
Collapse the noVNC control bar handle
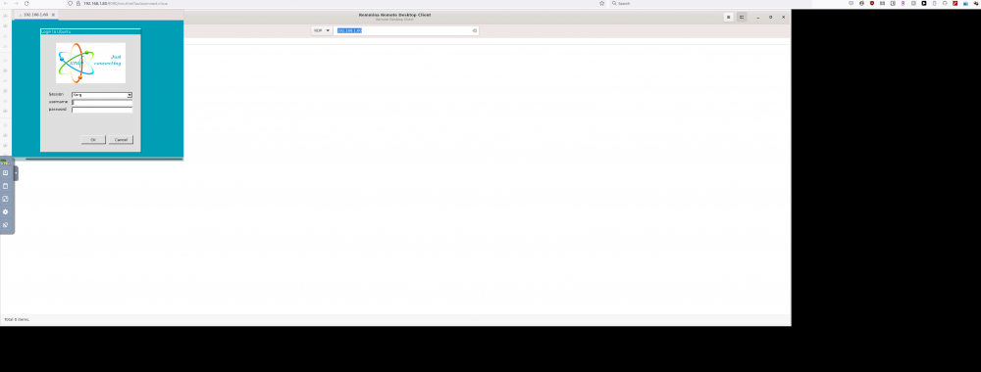tap(16, 173)
